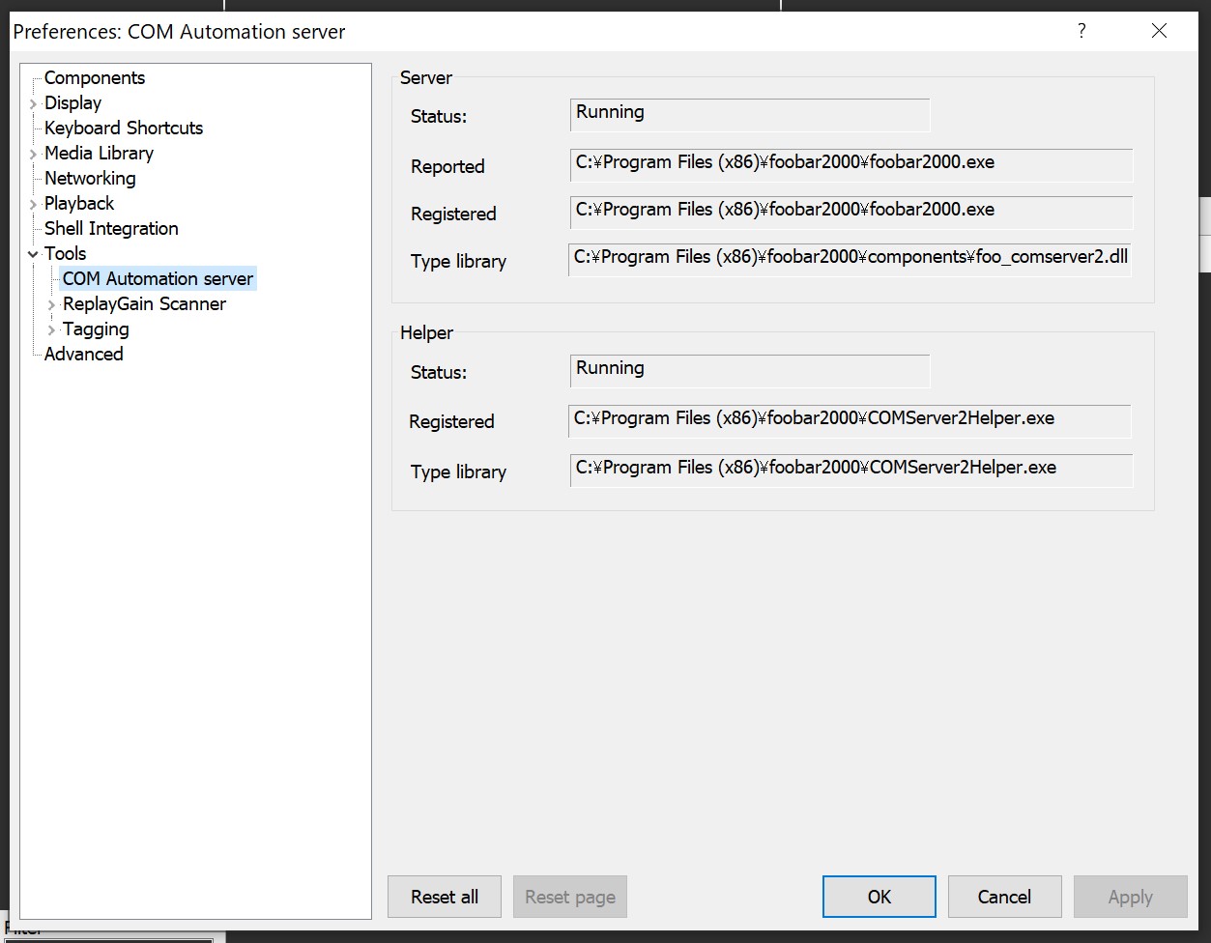Image resolution: width=1211 pixels, height=943 pixels.
Task: Expand the ReplayGain Scanner arrow
Action: pos(51,305)
